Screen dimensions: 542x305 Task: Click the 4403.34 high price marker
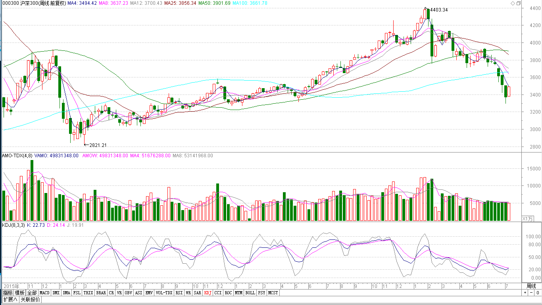tap(439, 10)
